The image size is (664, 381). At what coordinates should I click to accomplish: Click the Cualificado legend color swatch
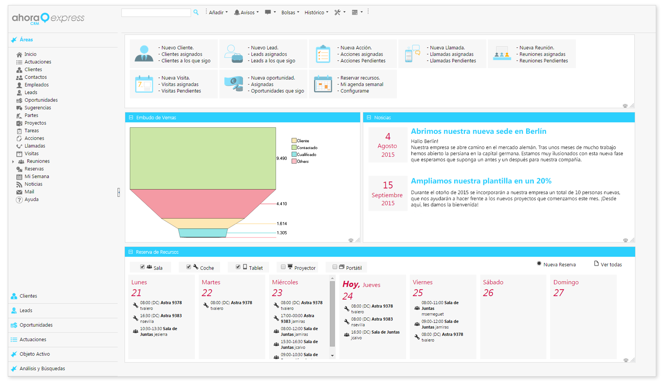tap(294, 154)
